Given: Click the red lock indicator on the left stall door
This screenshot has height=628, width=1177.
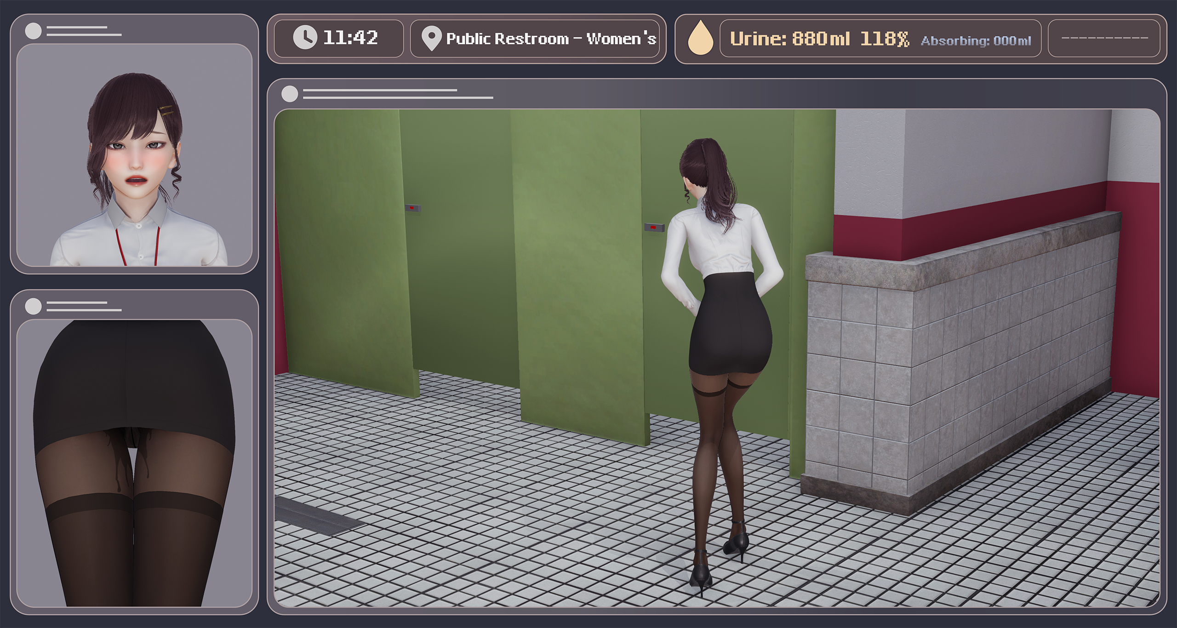Looking at the screenshot, I should (412, 208).
